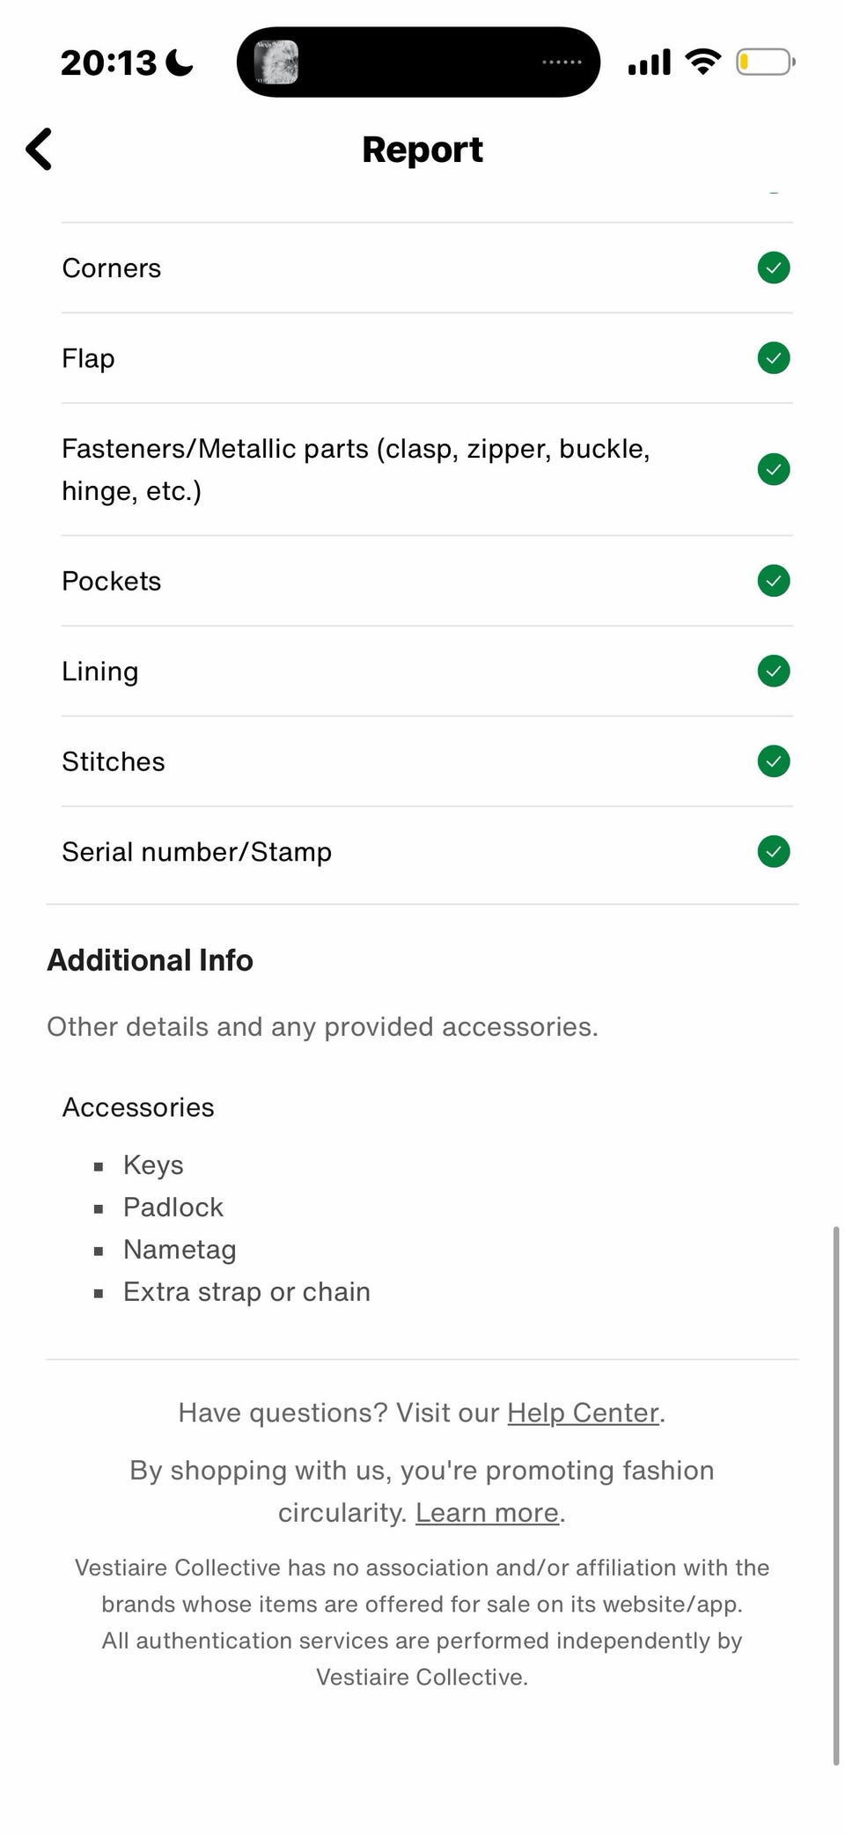845x1836 pixels.
Task: Select the Corners row label
Action: click(112, 268)
